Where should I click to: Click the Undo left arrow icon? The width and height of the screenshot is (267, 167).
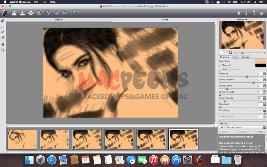pyautogui.click(x=57, y=13)
